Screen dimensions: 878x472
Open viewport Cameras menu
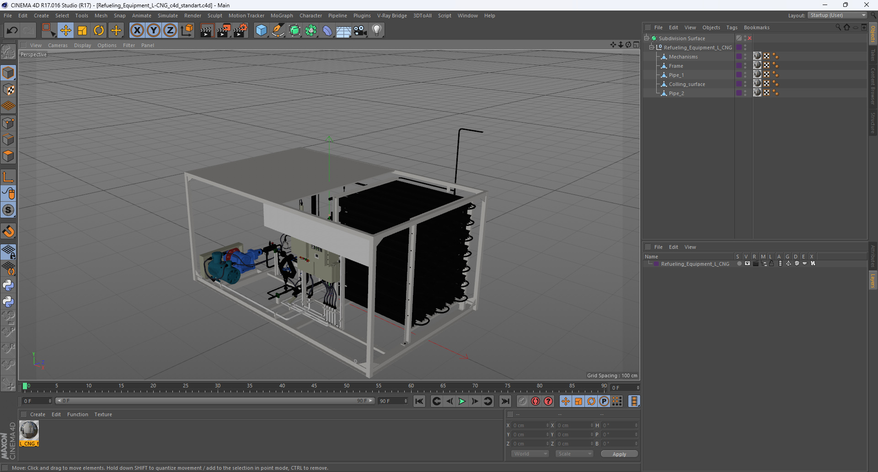click(58, 45)
